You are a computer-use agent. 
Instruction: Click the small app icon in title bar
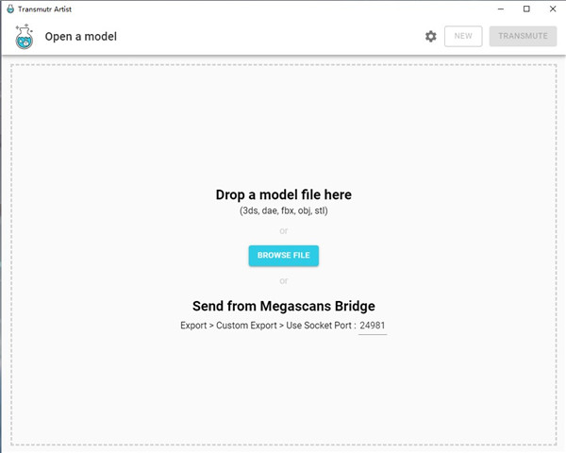[9, 8]
